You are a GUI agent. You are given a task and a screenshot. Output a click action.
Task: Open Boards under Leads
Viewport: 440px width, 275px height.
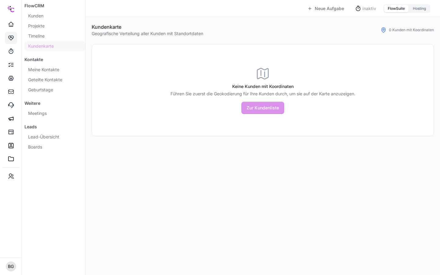pos(55,147)
